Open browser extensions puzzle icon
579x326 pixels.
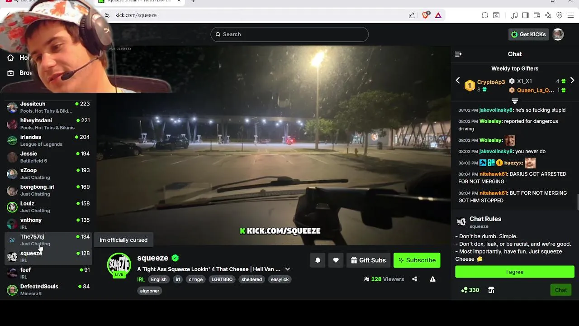click(485, 15)
